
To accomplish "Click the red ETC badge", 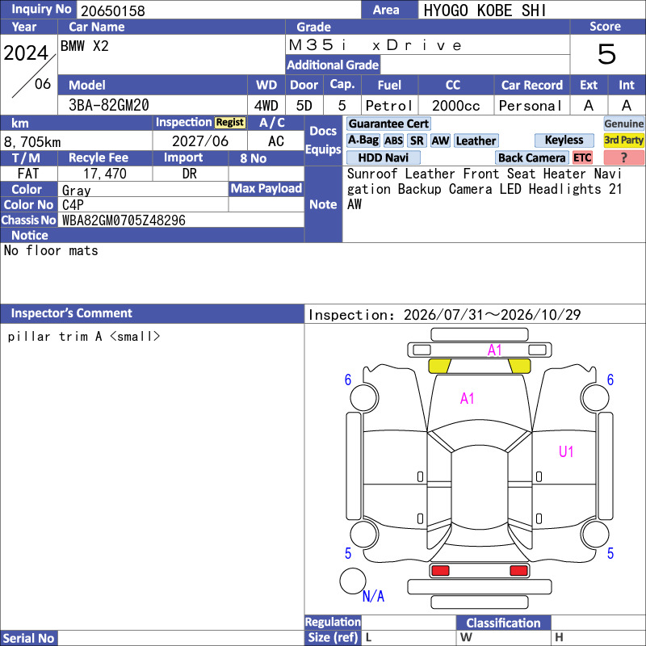I will pos(582,157).
